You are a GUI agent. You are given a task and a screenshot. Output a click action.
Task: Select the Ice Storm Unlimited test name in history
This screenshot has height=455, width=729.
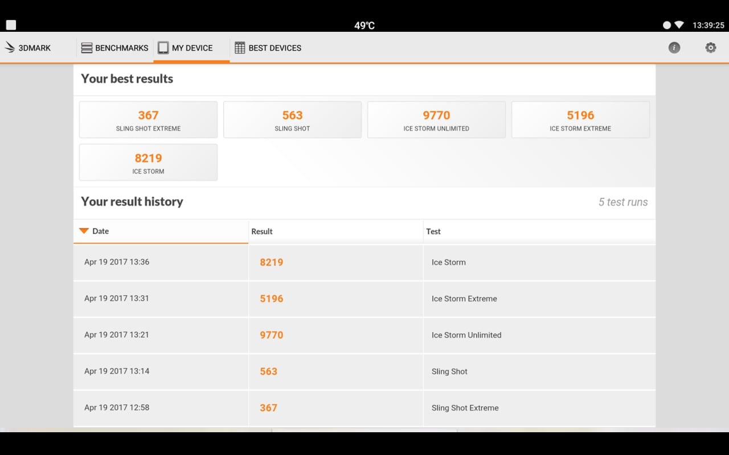pos(466,335)
